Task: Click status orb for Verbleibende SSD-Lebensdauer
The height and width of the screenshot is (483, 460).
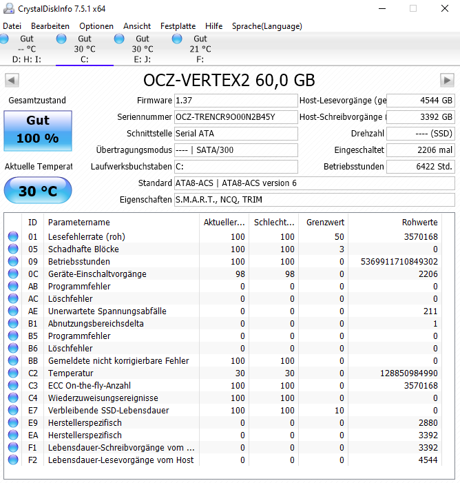Action: pos(13,410)
